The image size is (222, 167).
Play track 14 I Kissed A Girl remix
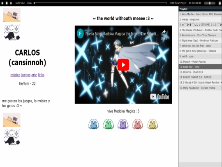[200, 82]
